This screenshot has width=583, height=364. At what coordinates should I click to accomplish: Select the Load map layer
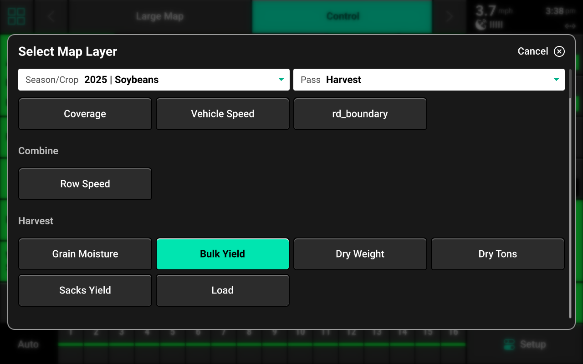223,290
